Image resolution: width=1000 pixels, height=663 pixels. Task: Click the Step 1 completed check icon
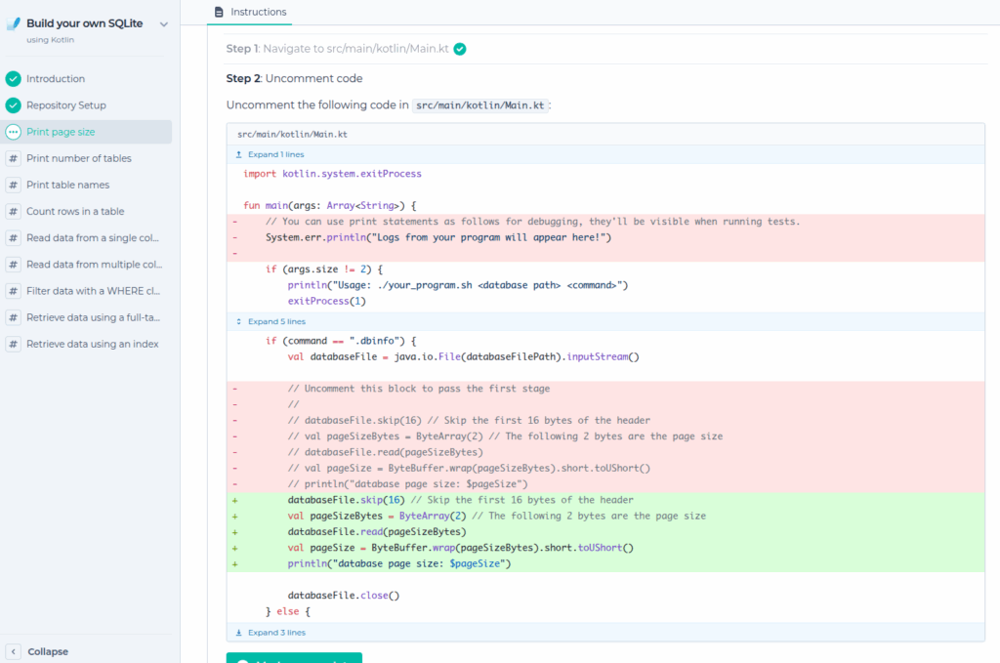pos(460,49)
